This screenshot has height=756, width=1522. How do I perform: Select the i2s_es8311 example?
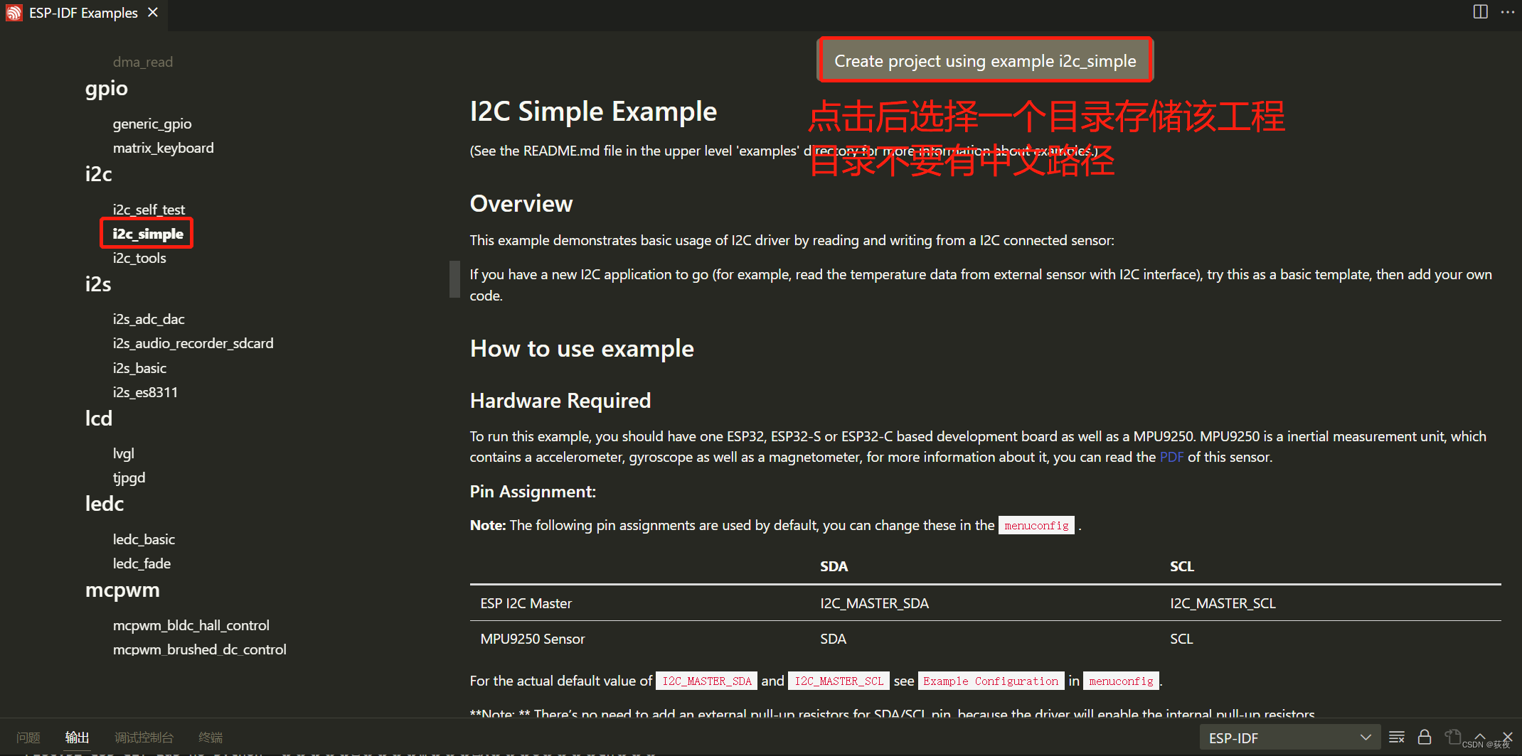pyautogui.click(x=145, y=392)
